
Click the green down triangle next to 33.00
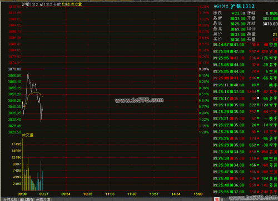233,13
